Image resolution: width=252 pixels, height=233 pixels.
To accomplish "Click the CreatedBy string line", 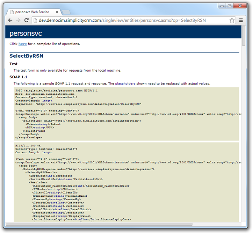I will 56,199.
